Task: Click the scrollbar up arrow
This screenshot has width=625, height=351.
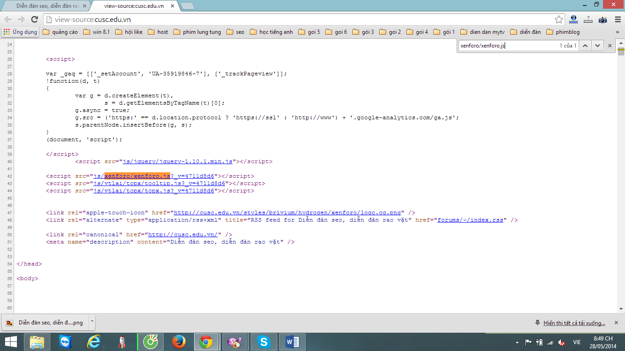Action: [x=621, y=43]
